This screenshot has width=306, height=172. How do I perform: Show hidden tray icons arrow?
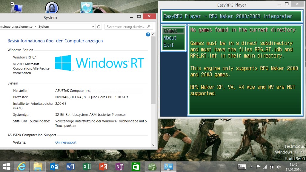[251, 167]
